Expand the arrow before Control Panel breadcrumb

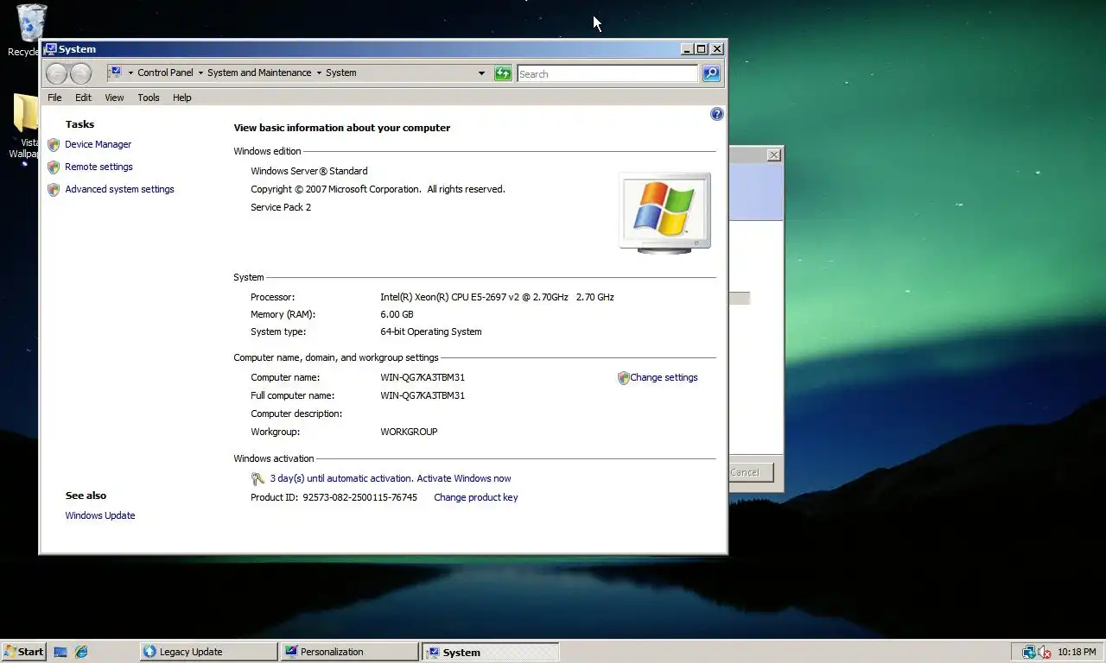click(x=130, y=73)
